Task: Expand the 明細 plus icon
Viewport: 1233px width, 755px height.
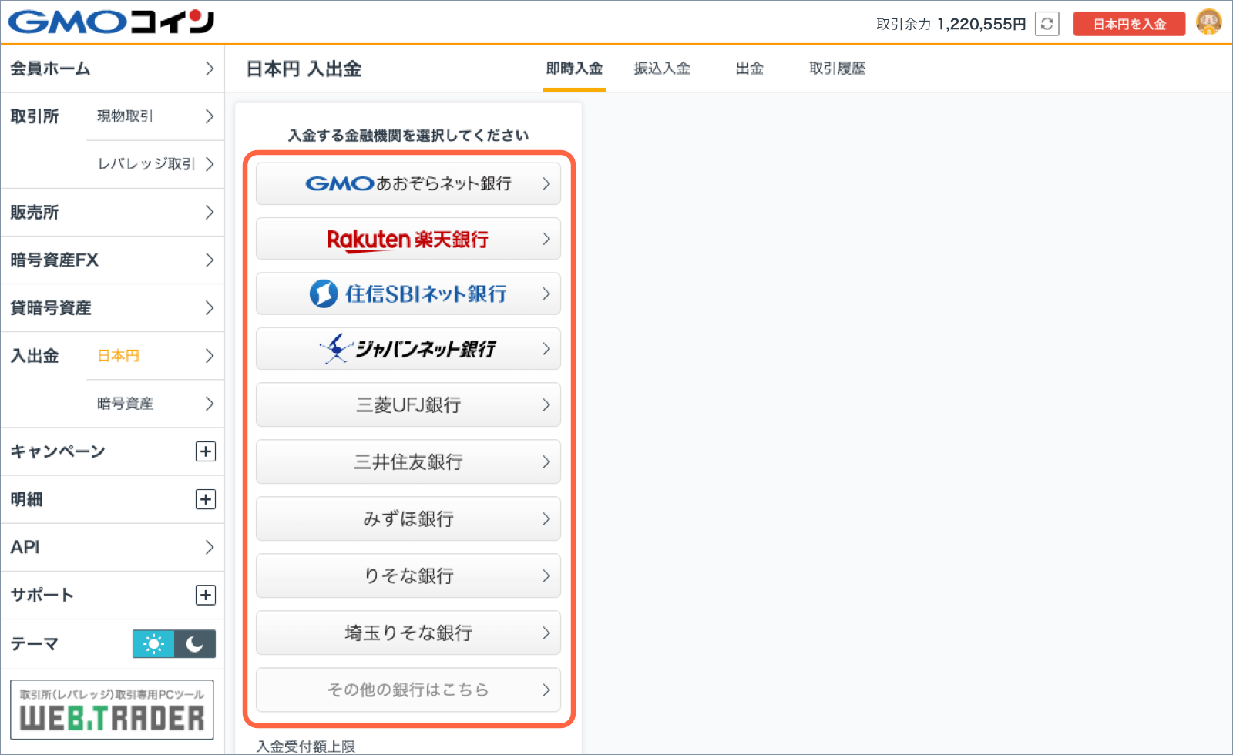Action: click(205, 499)
